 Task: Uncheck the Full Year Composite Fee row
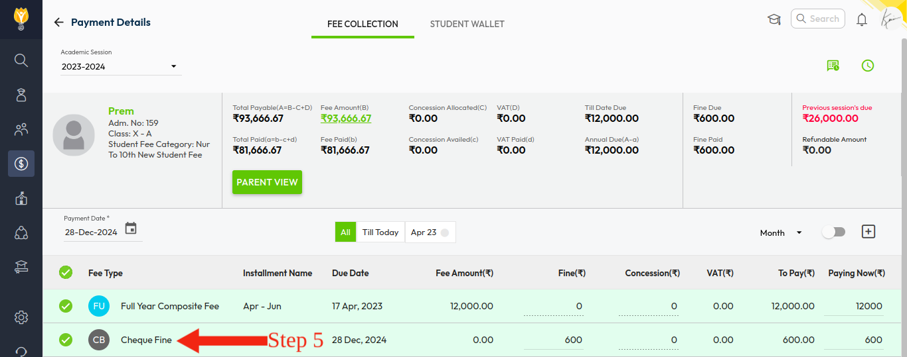pyautogui.click(x=66, y=306)
